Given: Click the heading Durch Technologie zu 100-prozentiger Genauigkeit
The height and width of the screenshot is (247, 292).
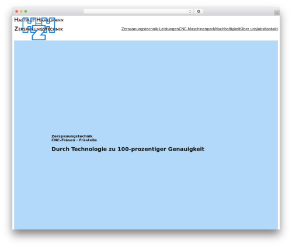Looking at the screenshot, I should click(128, 149).
